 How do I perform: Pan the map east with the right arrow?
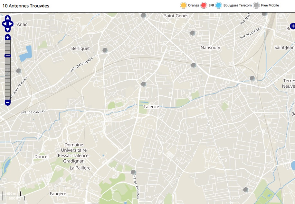coord(12,24)
